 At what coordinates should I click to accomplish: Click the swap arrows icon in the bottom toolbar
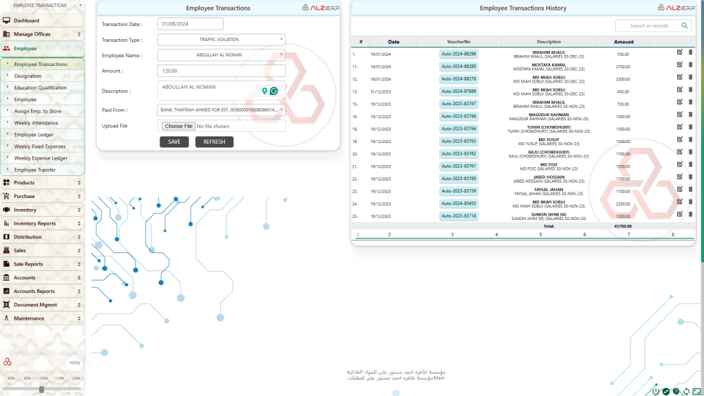click(666, 391)
